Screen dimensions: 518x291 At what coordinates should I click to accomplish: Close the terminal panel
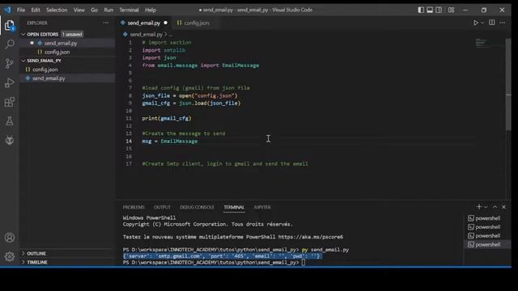tap(503, 207)
